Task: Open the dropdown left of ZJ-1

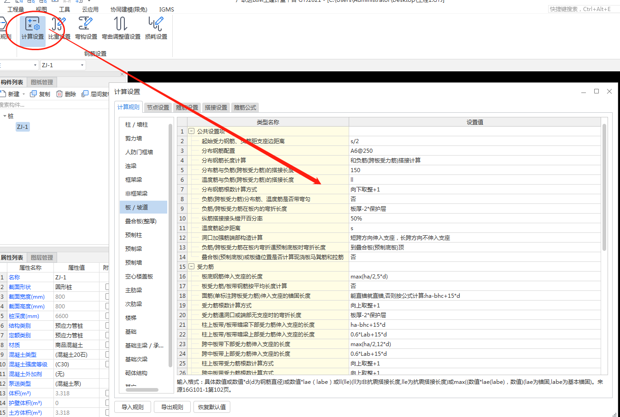Action: pyautogui.click(x=35, y=65)
